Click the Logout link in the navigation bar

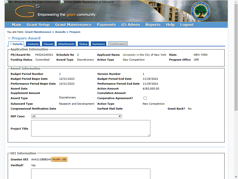click(x=187, y=25)
